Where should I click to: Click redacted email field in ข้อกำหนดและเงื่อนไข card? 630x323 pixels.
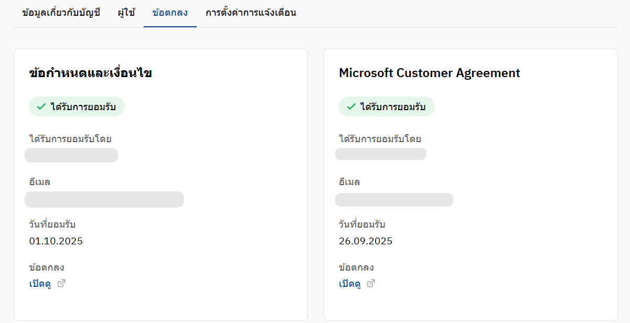coord(104,200)
